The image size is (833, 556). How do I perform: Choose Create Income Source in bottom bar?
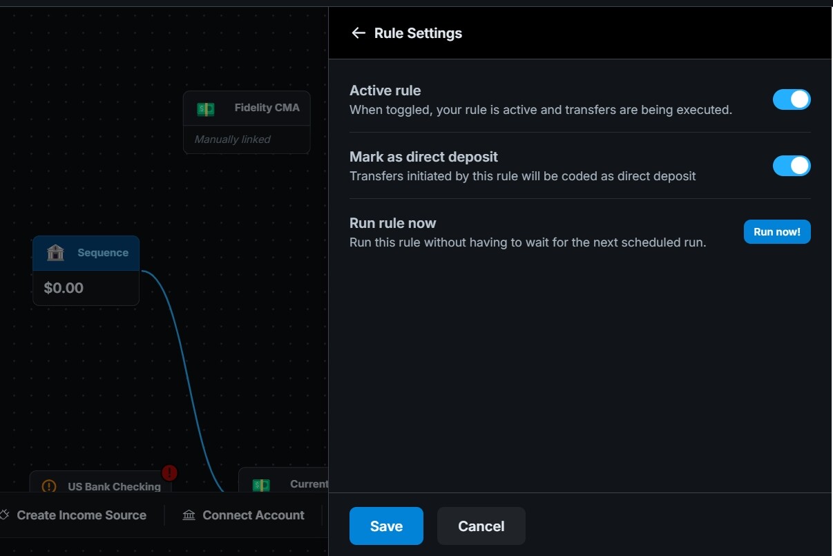(82, 515)
